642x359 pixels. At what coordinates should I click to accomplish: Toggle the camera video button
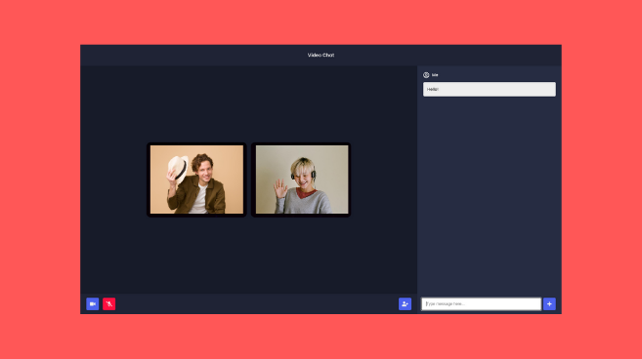[93, 303]
